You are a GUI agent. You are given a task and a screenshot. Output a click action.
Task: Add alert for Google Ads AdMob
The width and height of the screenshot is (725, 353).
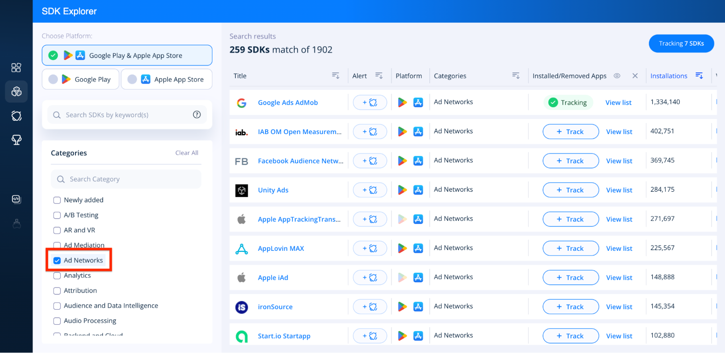(370, 103)
